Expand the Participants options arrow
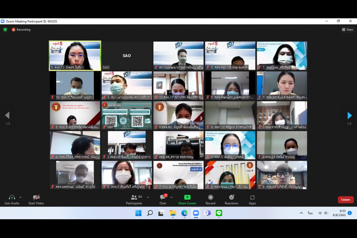Image resolution: width=357 pixels, height=238 pixels. point(147,197)
